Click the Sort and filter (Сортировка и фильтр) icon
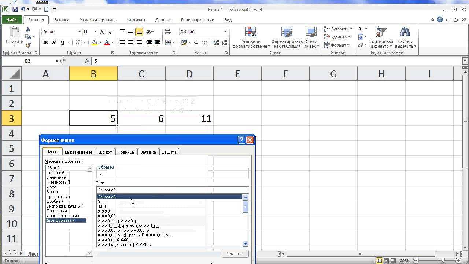 (381, 32)
